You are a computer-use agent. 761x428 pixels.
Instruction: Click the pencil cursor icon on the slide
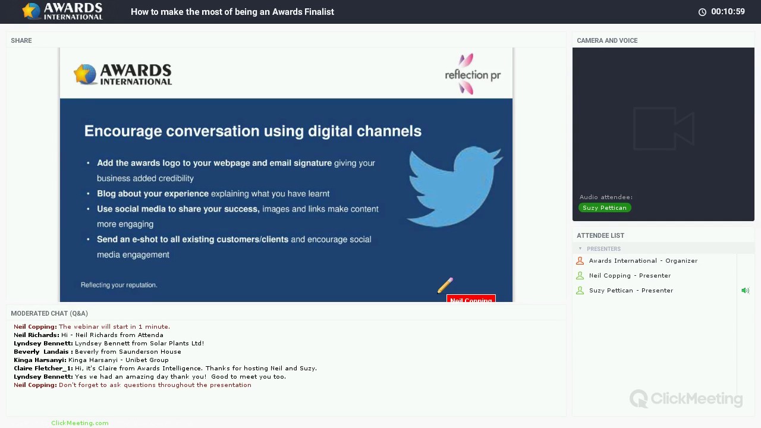(x=445, y=286)
